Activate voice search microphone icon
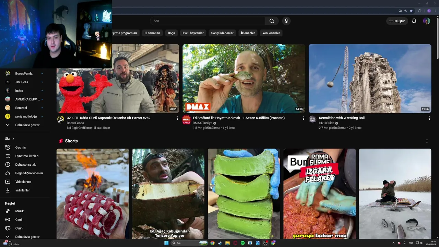The height and width of the screenshot is (247, 439). pos(286,21)
